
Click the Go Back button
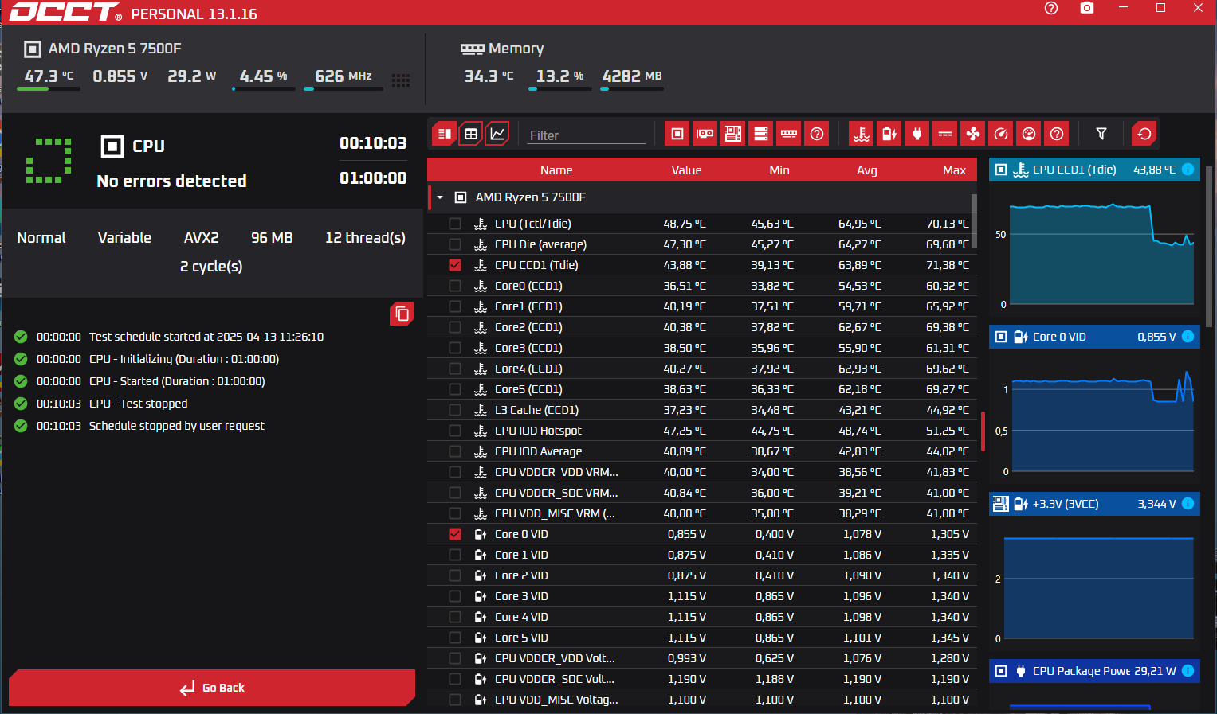[212, 688]
